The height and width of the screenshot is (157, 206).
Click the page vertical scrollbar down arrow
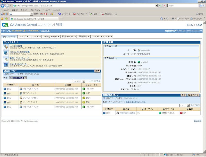[204, 151]
